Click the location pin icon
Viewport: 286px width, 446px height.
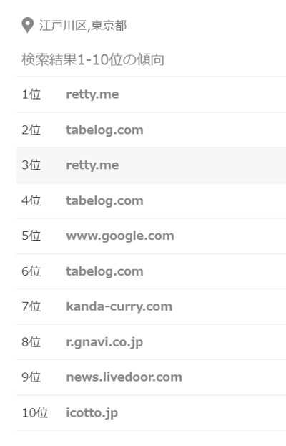tap(27, 26)
